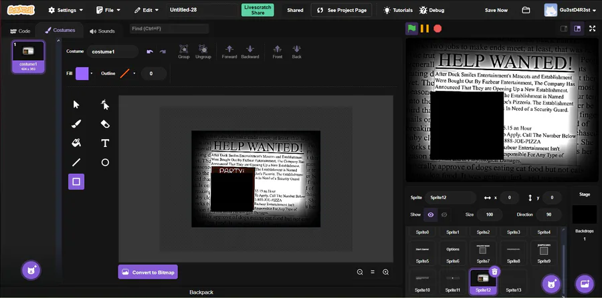The image size is (602, 298).
Task: Edit the costume name field
Action: point(112,51)
